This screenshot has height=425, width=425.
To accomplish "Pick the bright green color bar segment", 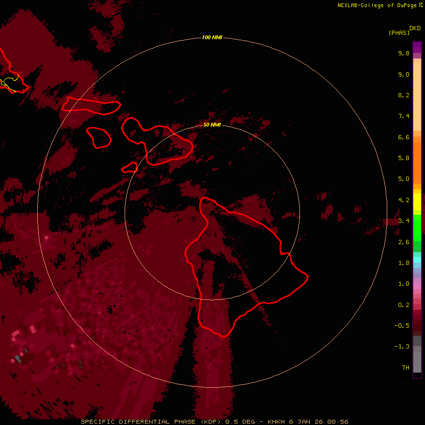I will (417, 228).
